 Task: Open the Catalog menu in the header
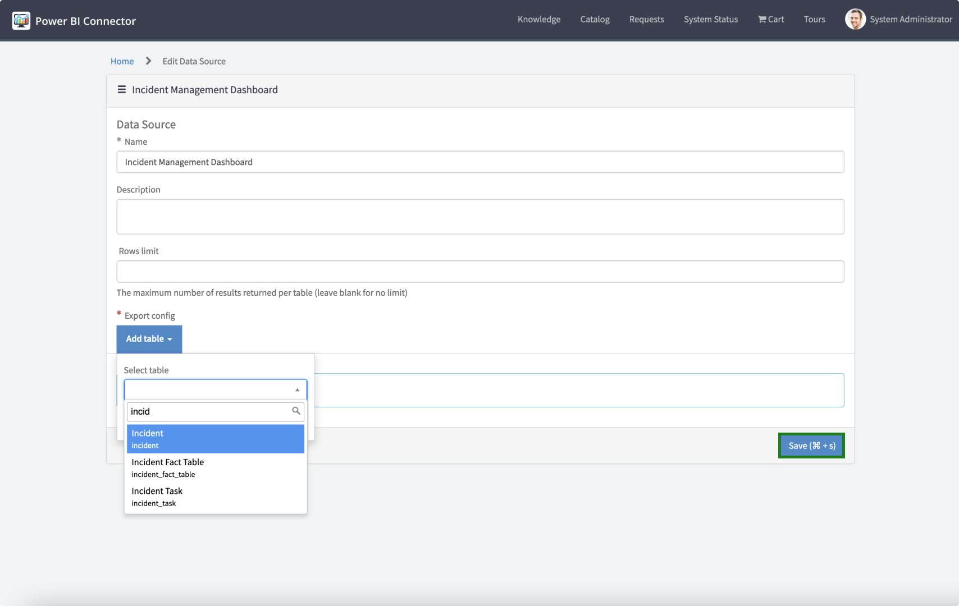click(595, 19)
